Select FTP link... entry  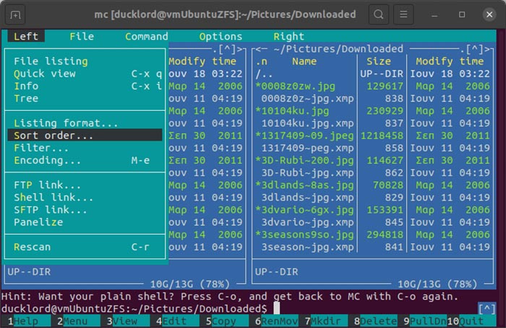85,185
